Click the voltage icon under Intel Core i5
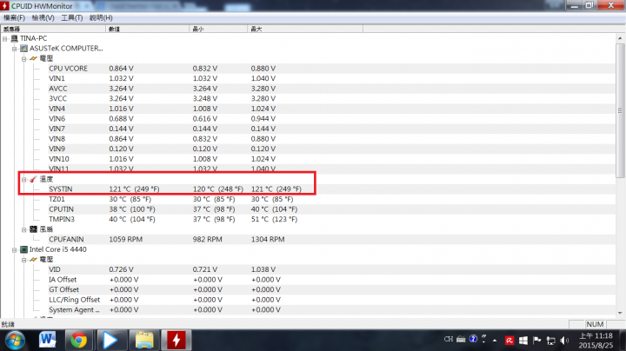This screenshot has width=626, height=351. point(34,260)
